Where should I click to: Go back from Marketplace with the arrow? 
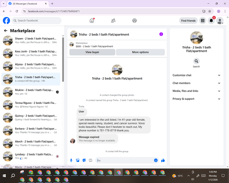coord(5,31)
